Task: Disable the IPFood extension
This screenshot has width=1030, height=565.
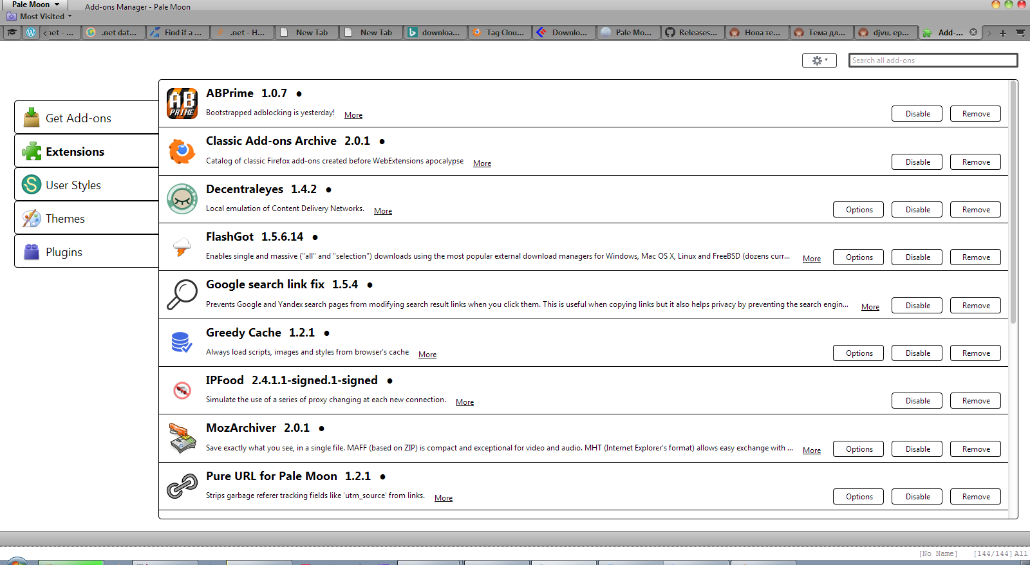Action: (x=917, y=401)
